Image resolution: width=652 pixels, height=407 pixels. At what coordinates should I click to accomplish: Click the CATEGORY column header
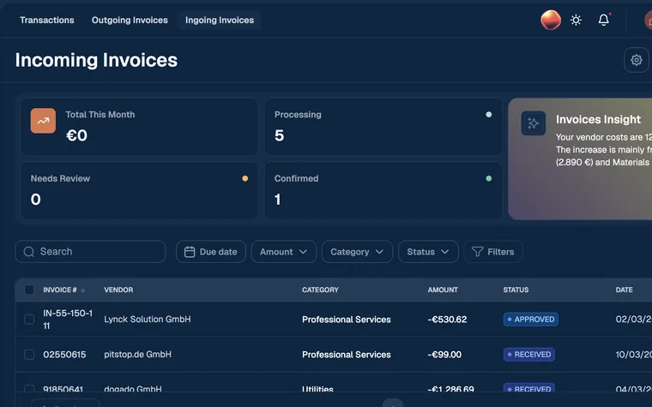click(x=320, y=290)
